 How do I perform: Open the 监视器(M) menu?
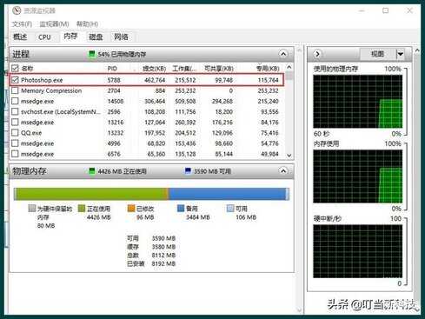tap(54, 24)
